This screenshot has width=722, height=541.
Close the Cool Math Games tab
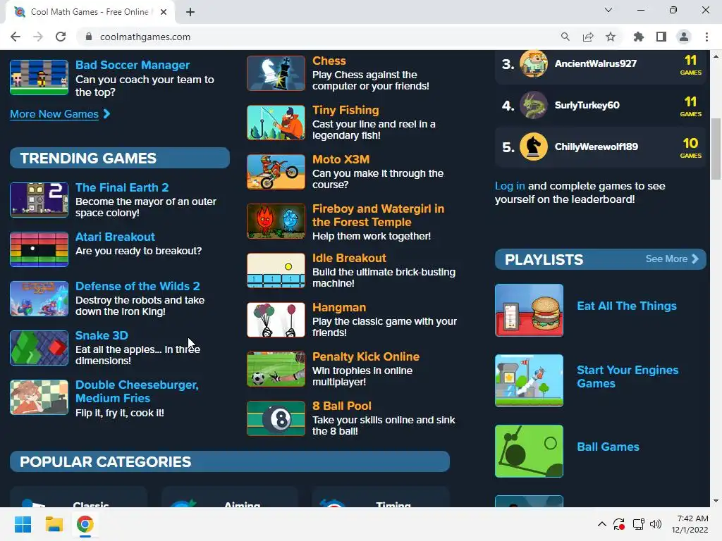pyautogui.click(x=164, y=12)
